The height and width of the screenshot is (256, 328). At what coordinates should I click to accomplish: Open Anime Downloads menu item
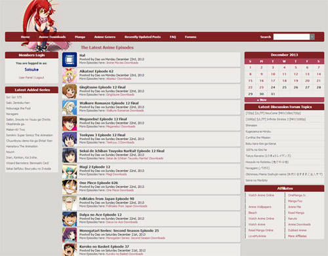[x=52, y=37]
